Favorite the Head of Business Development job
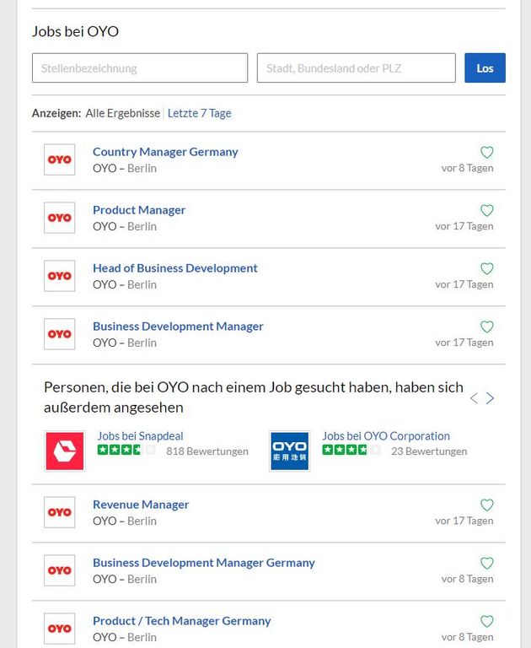Viewport: 531px width, 648px height. click(x=486, y=269)
